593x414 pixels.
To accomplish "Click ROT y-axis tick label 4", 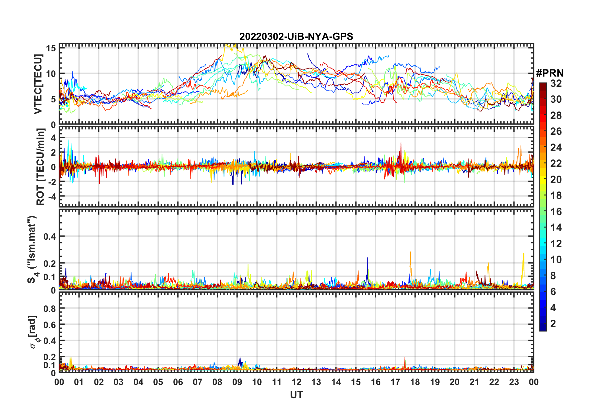I will click(x=54, y=138).
